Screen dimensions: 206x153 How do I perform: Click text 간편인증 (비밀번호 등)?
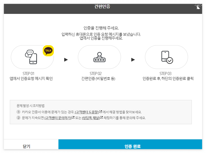click(98, 79)
